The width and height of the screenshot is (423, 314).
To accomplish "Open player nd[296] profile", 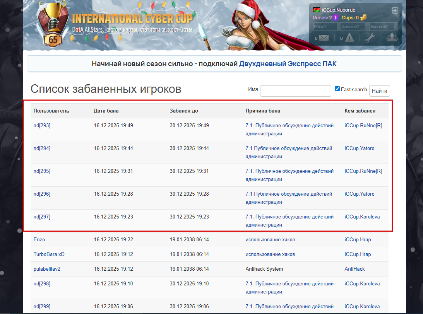I will click(x=42, y=194).
